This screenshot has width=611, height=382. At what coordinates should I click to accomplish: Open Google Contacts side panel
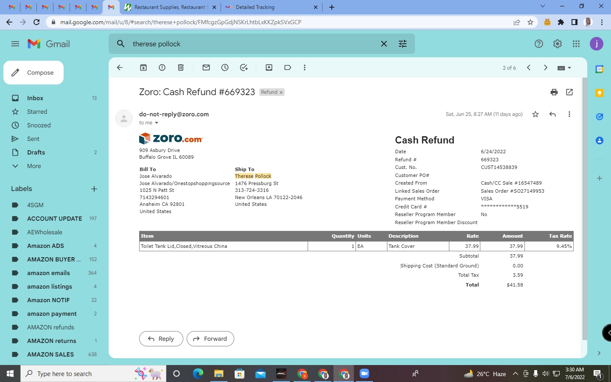[x=600, y=140]
